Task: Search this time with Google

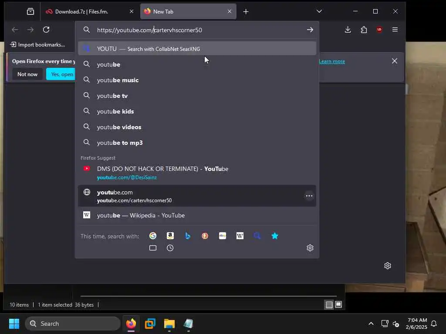Action: [153, 236]
